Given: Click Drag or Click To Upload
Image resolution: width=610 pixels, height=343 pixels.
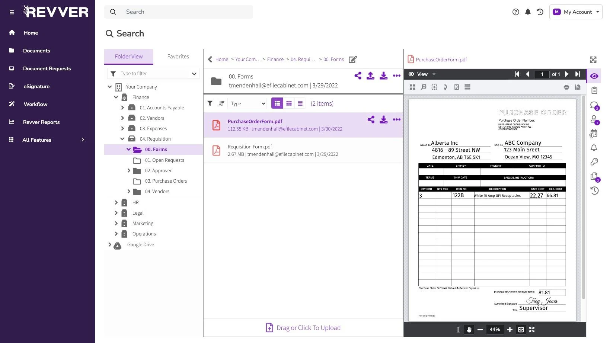Looking at the screenshot, I should pyautogui.click(x=303, y=328).
